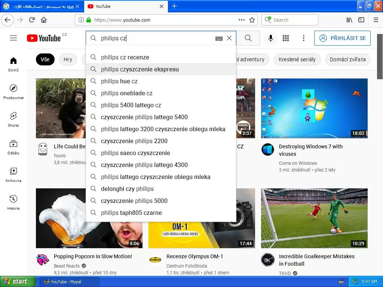Go to Domů in the sidebar
383x287 pixels.
pyautogui.click(x=13, y=64)
